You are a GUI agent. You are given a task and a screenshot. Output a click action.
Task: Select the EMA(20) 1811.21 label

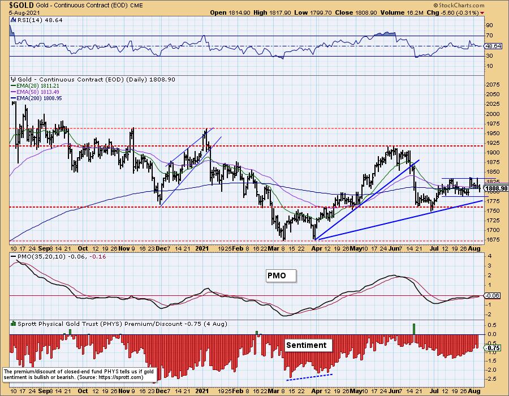[38, 85]
